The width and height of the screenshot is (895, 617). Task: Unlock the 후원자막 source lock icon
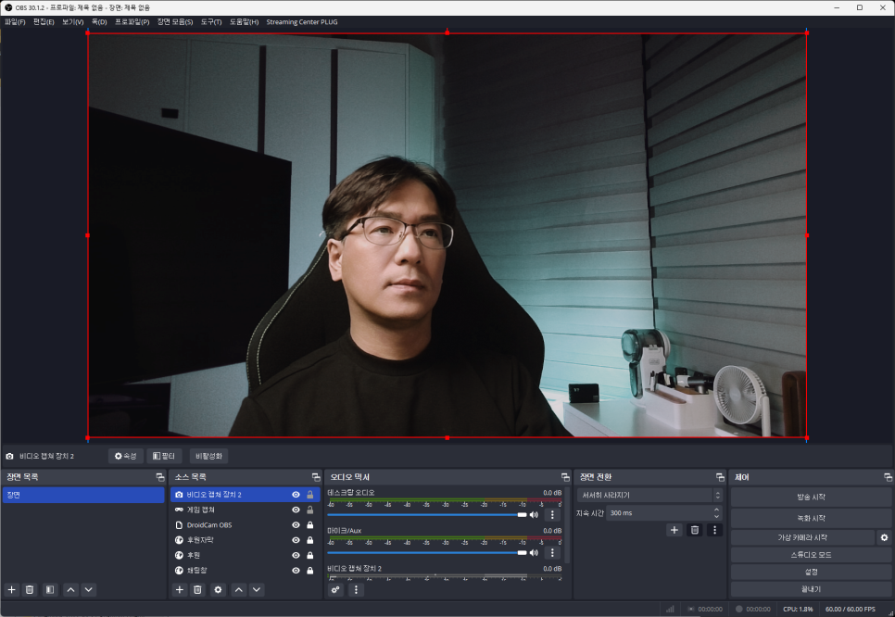click(x=309, y=539)
